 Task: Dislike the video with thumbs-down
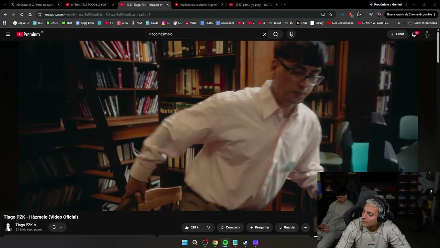[208, 227]
